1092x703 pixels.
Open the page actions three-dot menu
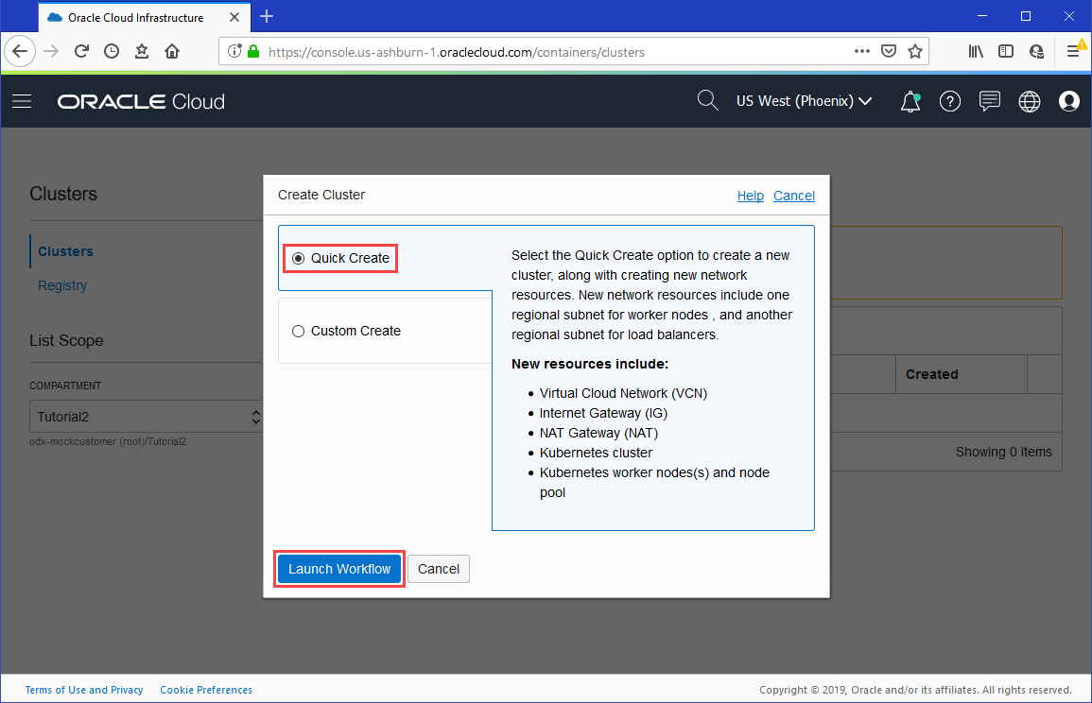coord(862,52)
